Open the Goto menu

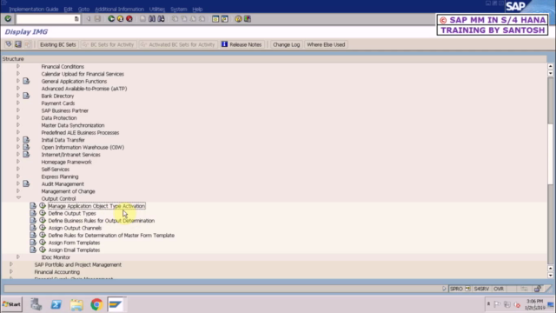[83, 10]
